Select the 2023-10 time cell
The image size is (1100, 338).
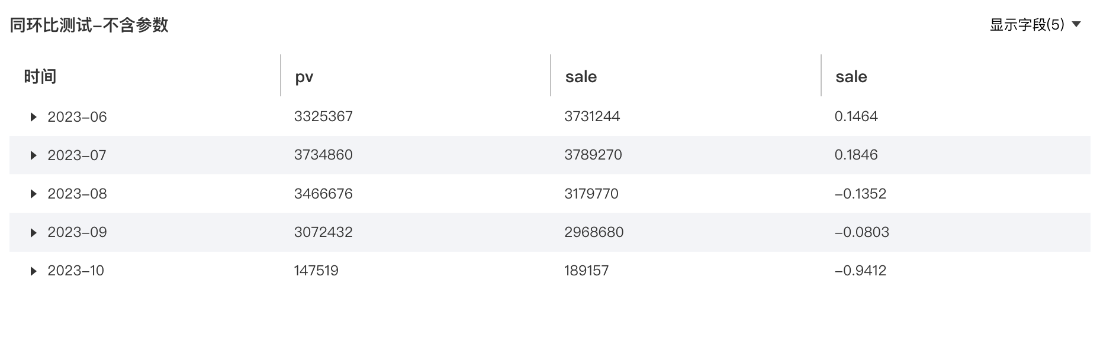76,271
